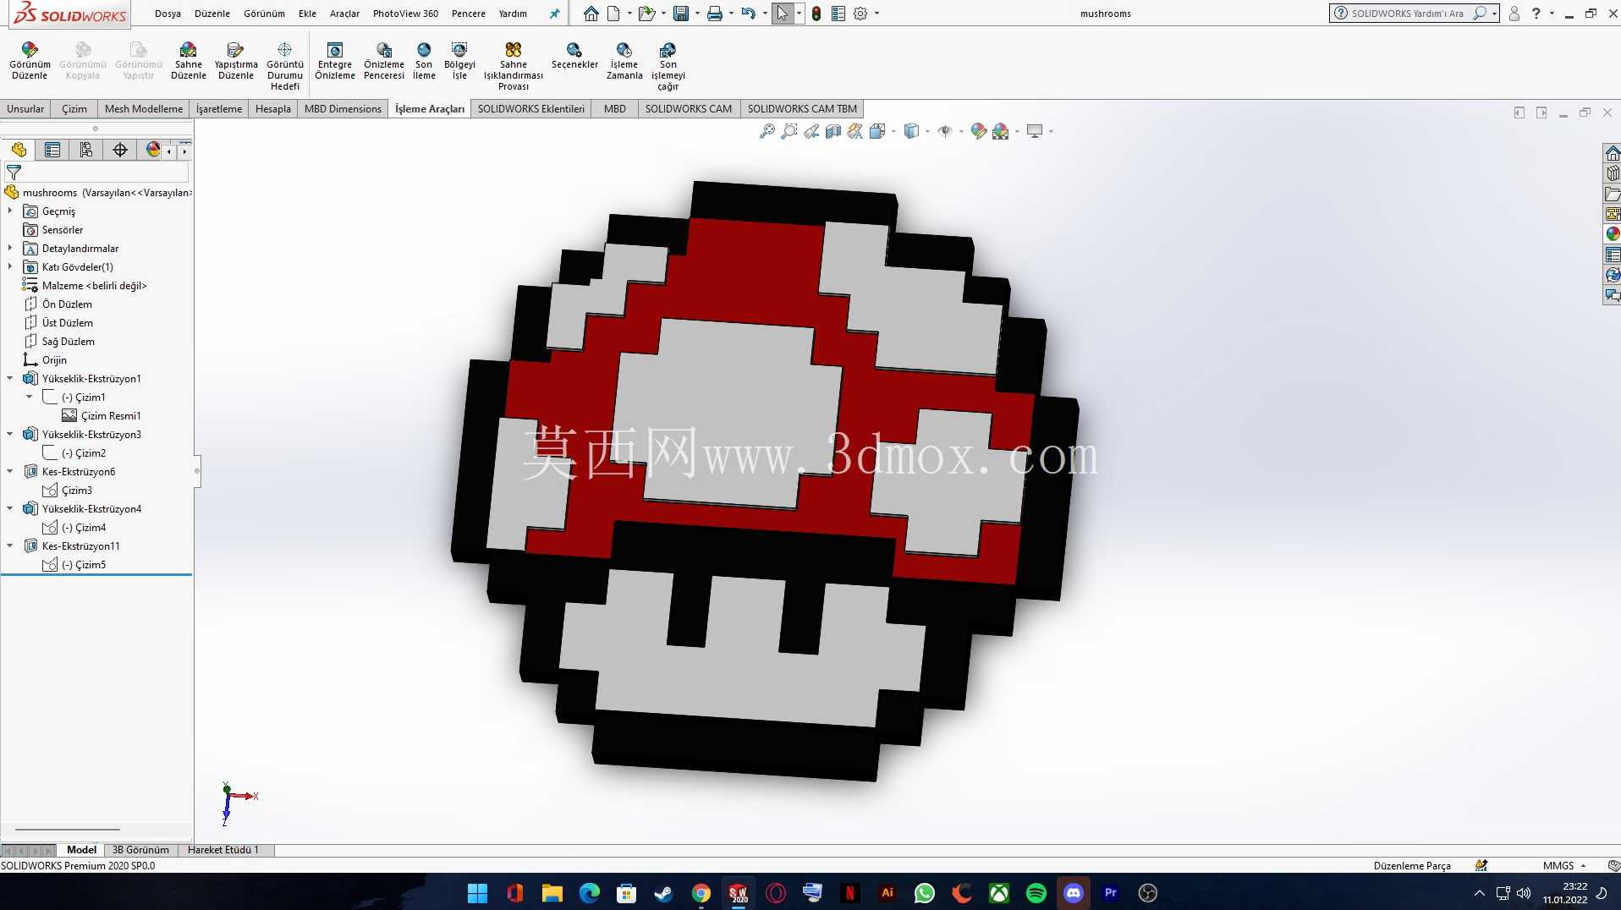Collapse Kes-Ekstrüzyon11 feature
The width and height of the screenshot is (1621, 910).
click(10, 545)
